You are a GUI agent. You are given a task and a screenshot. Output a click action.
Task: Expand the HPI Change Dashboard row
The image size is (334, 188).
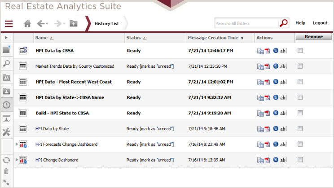tap(17, 160)
